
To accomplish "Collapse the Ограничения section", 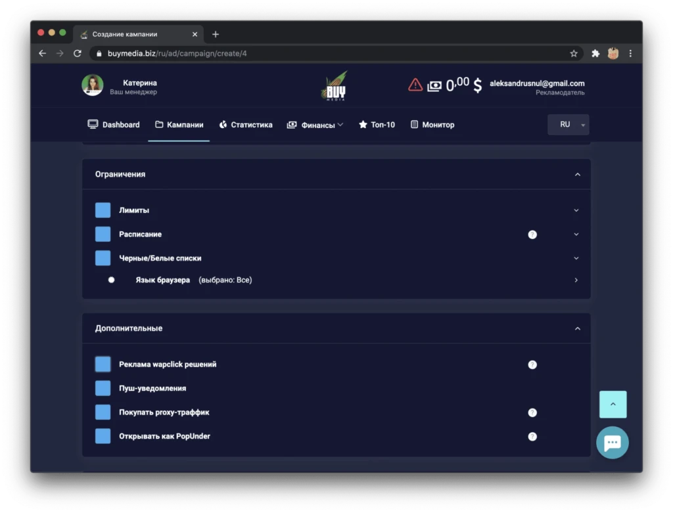I will pos(577,175).
